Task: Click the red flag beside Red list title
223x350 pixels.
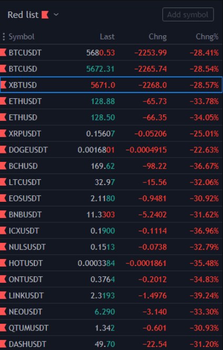Action: point(45,15)
